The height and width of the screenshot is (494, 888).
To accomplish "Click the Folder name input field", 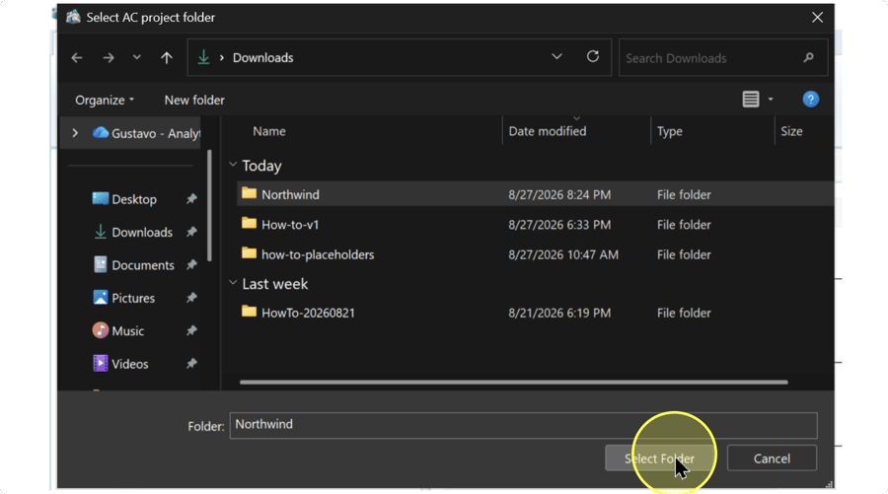I will pos(523,425).
